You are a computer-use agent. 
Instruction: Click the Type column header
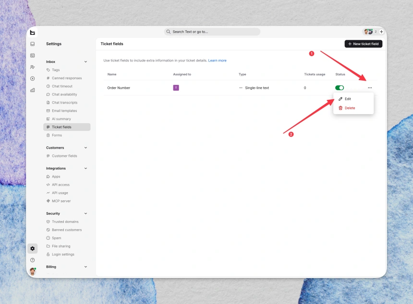[x=242, y=74]
